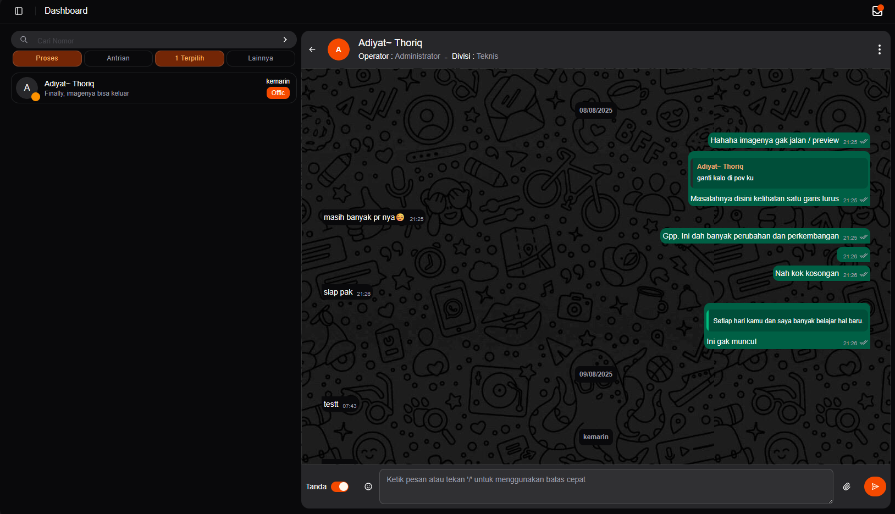Click the quoted reply 'ganti kalo di pov ku'
The height and width of the screenshot is (514, 895).
click(x=780, y=173)
